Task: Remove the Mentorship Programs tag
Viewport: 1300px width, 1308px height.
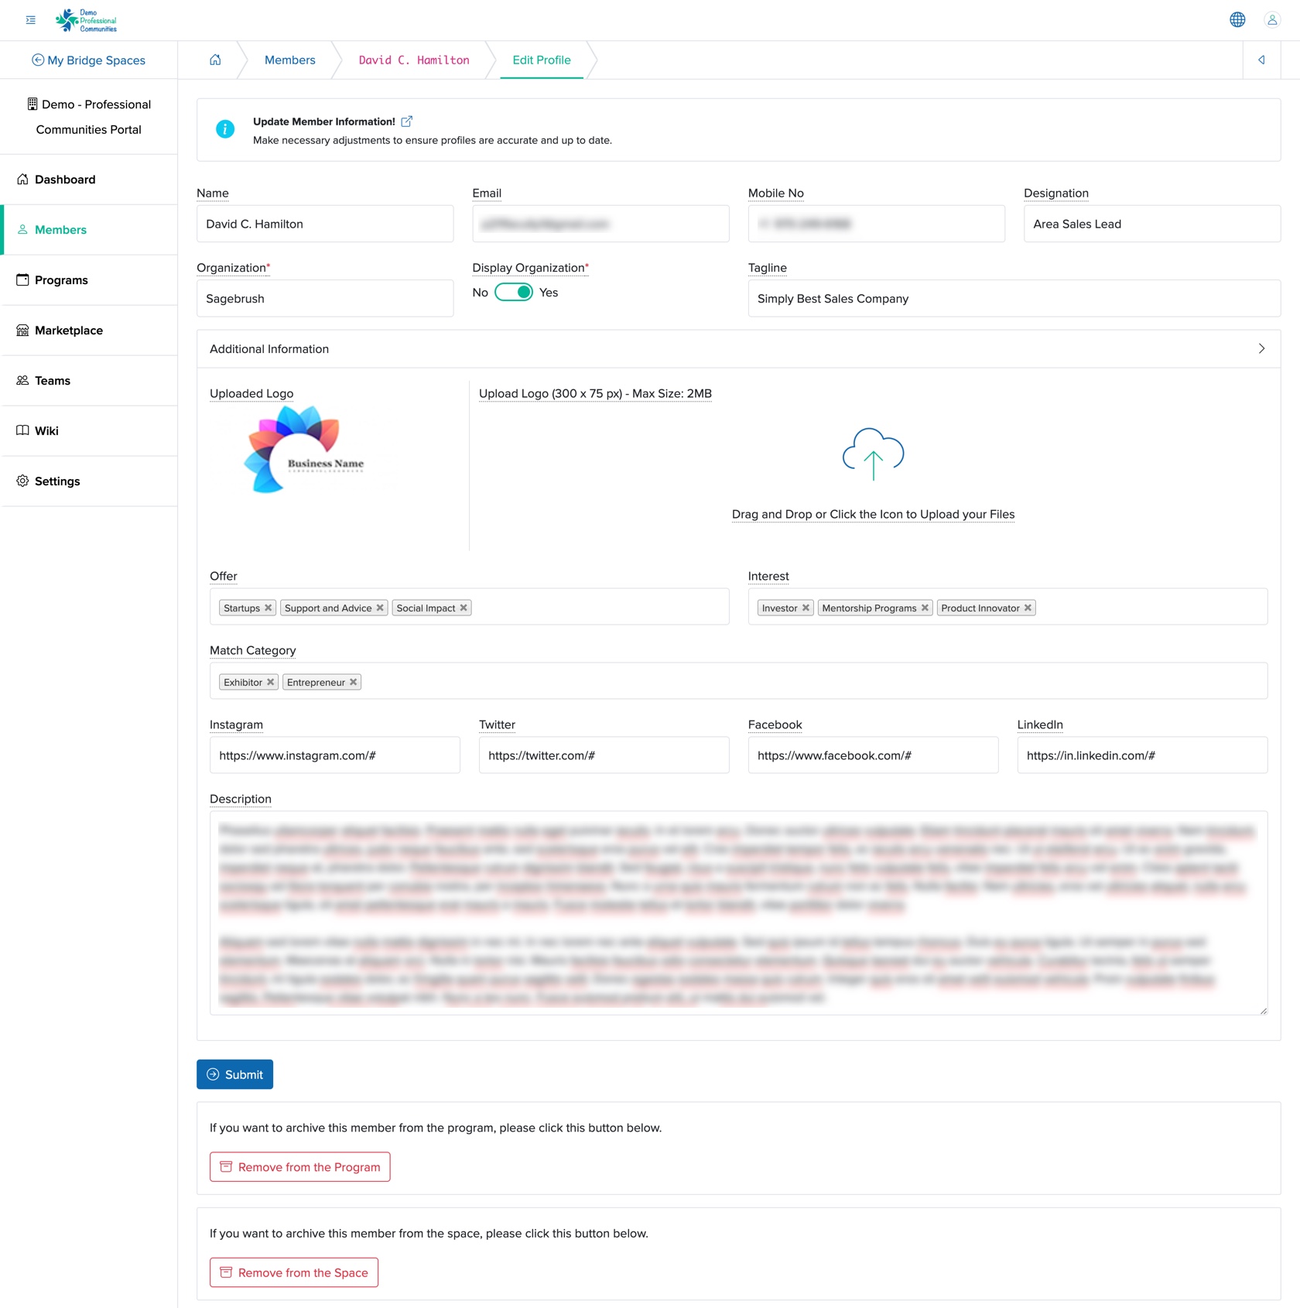Action: point(925,608)
